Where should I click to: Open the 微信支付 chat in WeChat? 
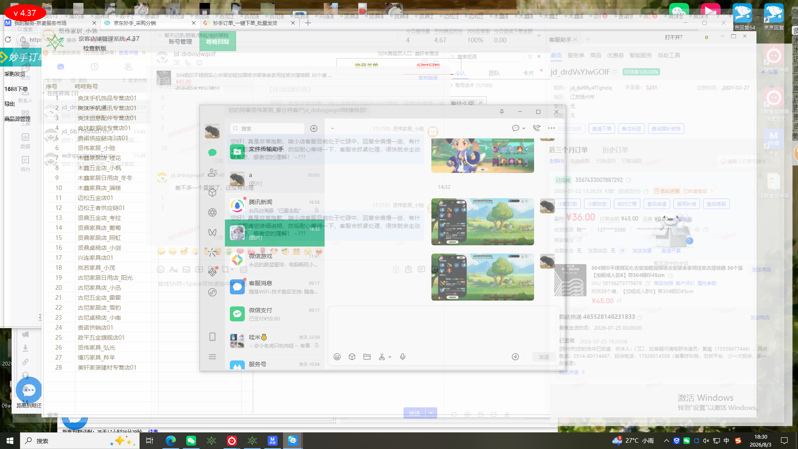(275, 314)
